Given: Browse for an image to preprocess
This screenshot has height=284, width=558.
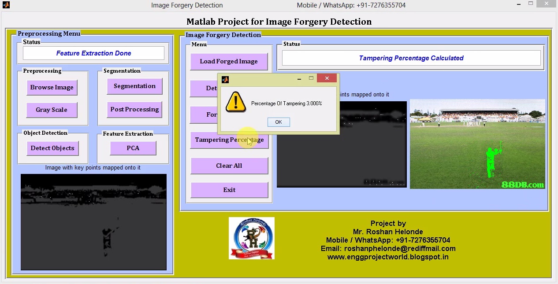Looking at the screenshot, I should pos(52,87).
